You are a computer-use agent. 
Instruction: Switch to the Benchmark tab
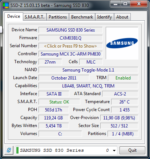pos(82,17)
